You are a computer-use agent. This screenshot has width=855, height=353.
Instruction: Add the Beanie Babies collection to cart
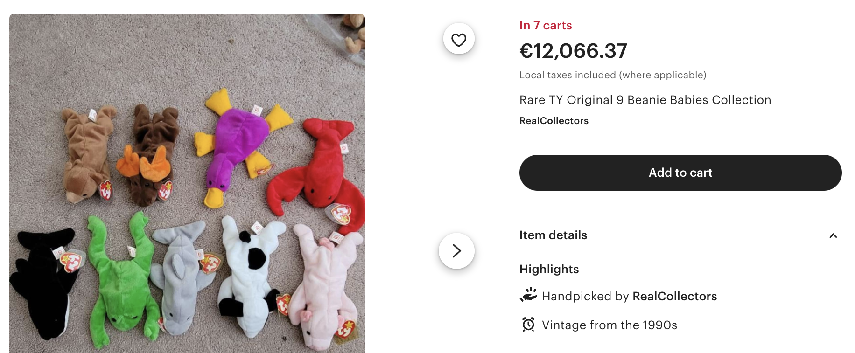[x=680, y=173]
